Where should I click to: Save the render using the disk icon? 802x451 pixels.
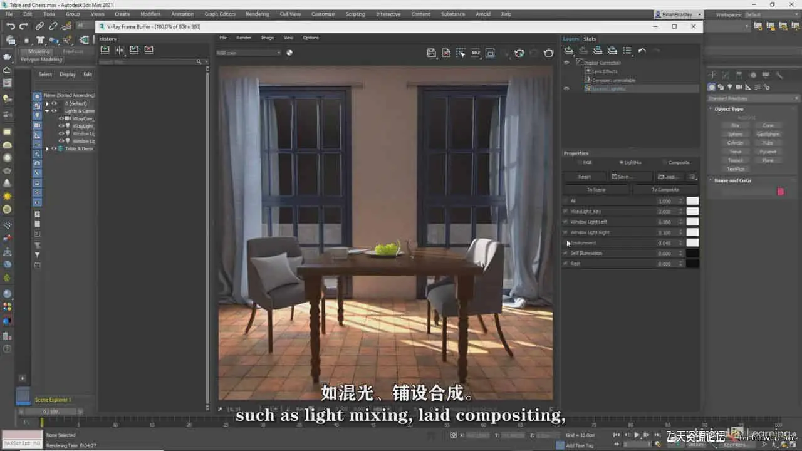(x=431, y=53)
